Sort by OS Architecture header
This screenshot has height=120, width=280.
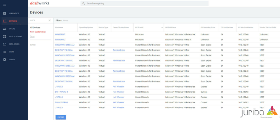click(x=227, y=28)
